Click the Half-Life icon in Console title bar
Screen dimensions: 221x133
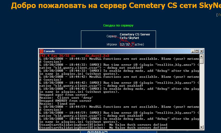click(41, 51)
